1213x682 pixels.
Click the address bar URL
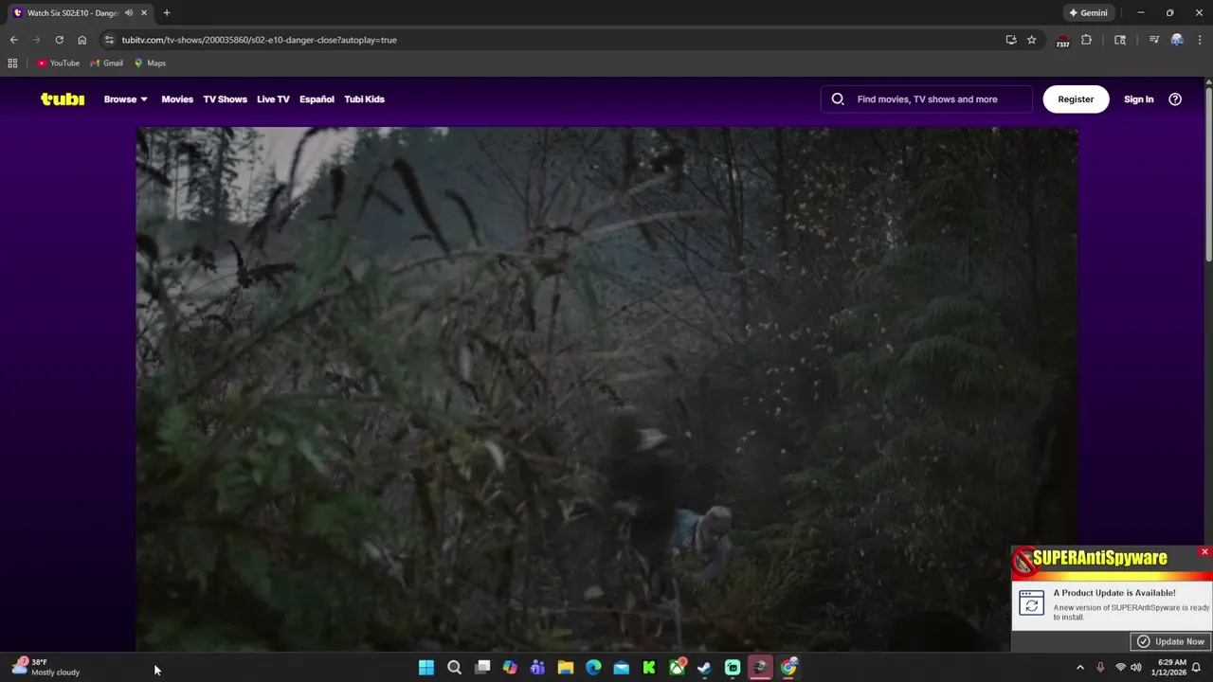coord(259,40)
